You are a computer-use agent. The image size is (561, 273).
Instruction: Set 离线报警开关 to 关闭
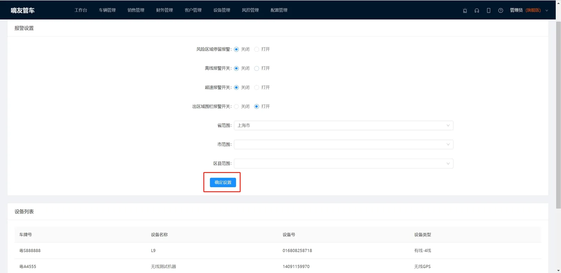pos(236,69)
